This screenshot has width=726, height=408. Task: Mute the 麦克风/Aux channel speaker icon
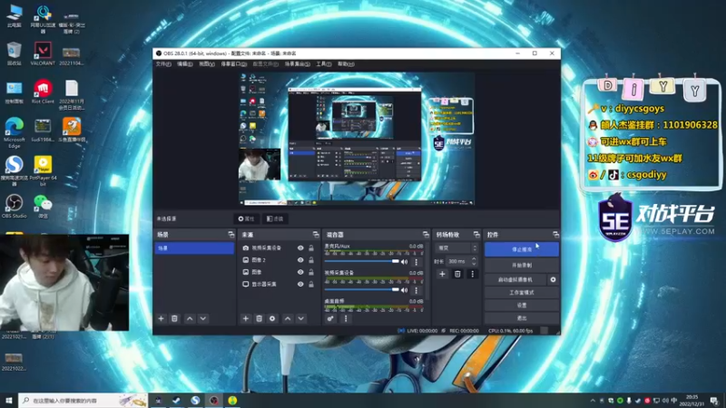click(x=404, y=262)
